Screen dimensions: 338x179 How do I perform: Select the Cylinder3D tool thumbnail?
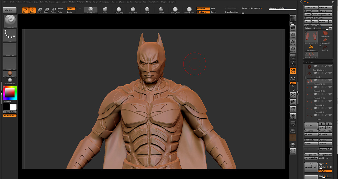tap(325, 34)
